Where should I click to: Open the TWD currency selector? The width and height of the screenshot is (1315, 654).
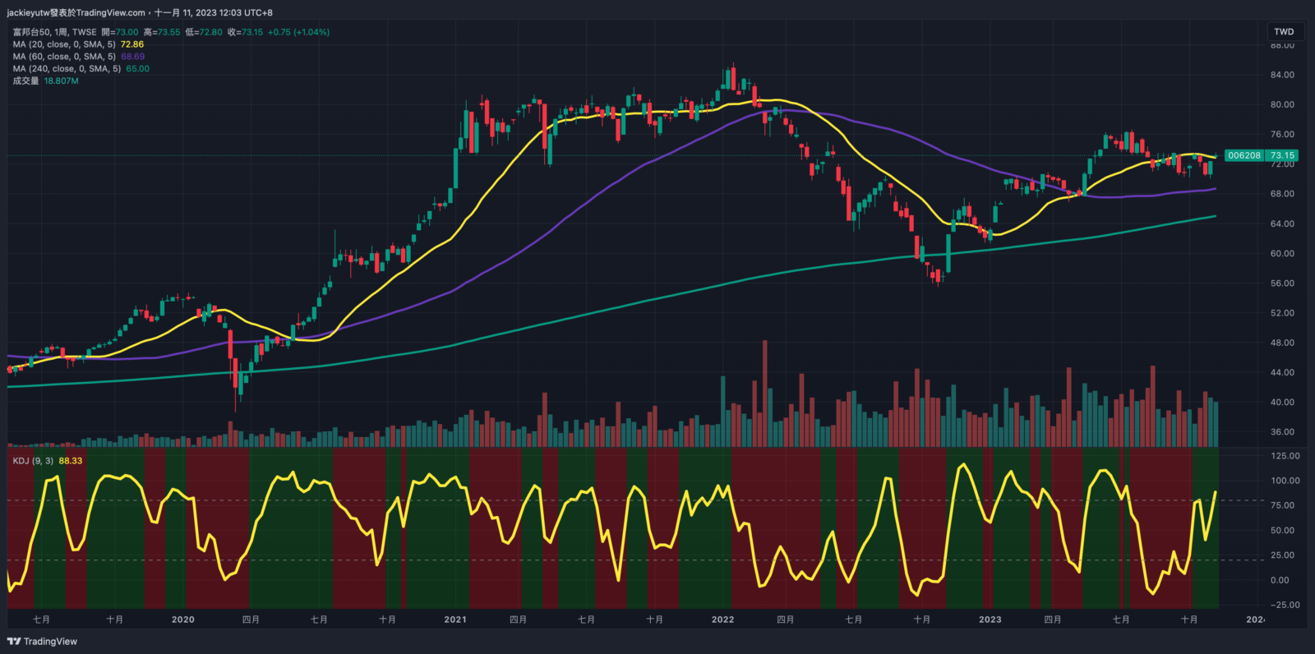(1284, 32)
